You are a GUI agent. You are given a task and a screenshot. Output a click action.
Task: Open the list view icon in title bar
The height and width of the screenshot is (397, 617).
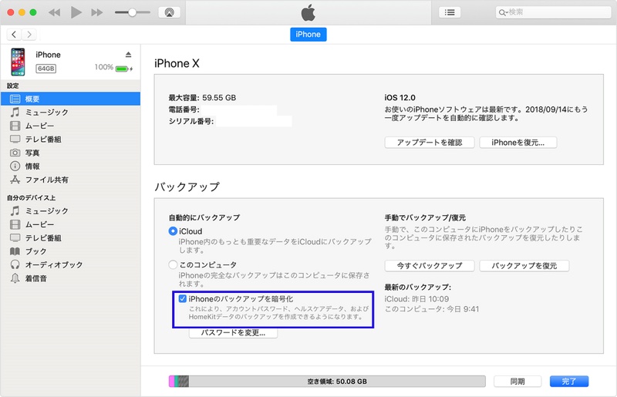(450, 12)
